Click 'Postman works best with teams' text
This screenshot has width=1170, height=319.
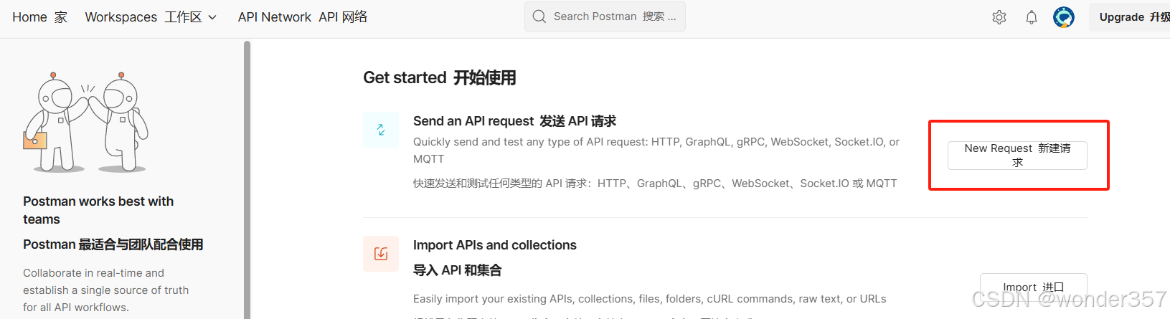98,210
